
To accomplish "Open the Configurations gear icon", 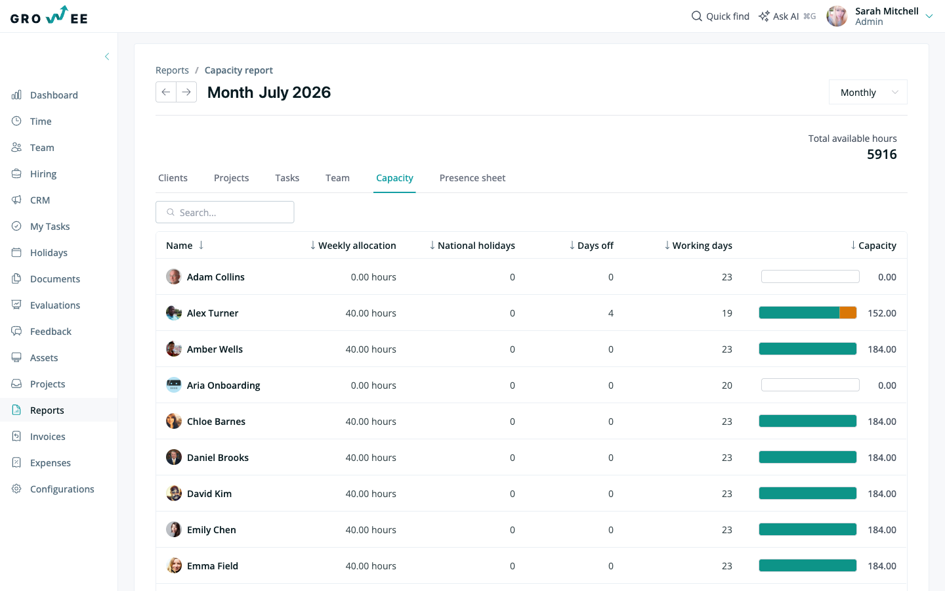I will (16, 489).
